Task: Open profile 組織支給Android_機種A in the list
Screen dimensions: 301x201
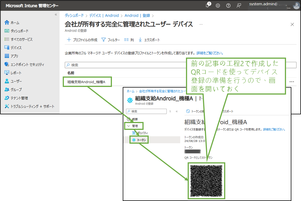Action: pyautogui.click(x=86, y=82)
